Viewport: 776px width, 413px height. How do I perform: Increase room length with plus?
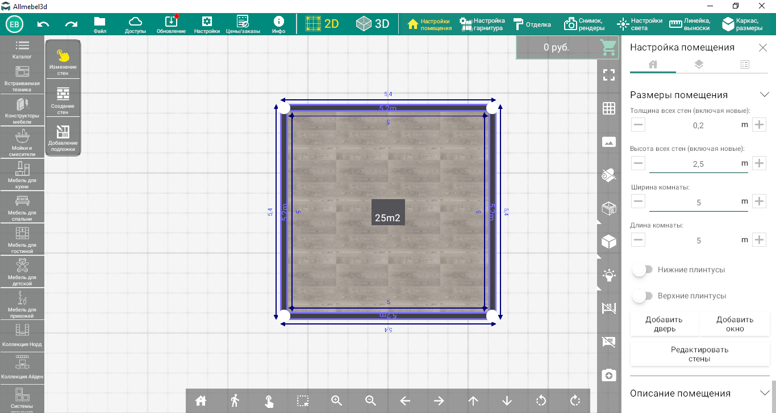tap(760, 240)
